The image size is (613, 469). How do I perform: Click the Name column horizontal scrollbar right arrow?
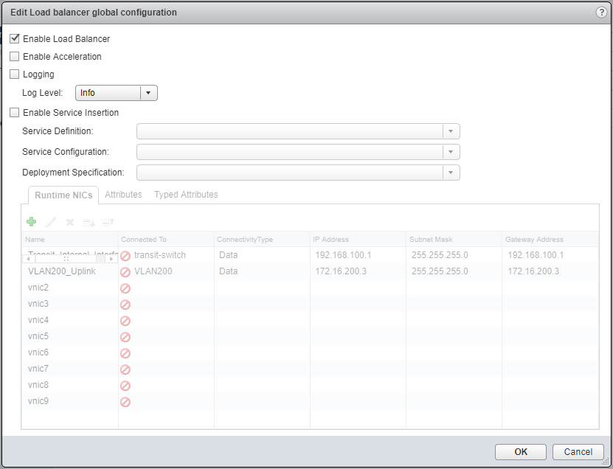[x=111, y=259]
